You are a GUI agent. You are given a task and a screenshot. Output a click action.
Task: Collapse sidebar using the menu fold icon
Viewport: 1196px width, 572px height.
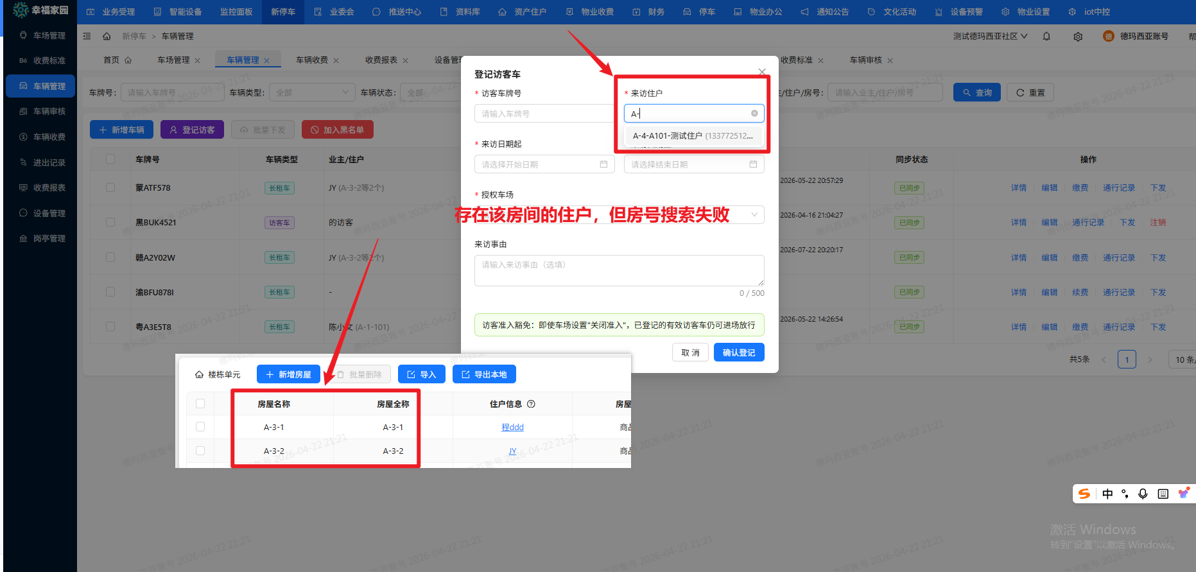[x=87, y=37]
